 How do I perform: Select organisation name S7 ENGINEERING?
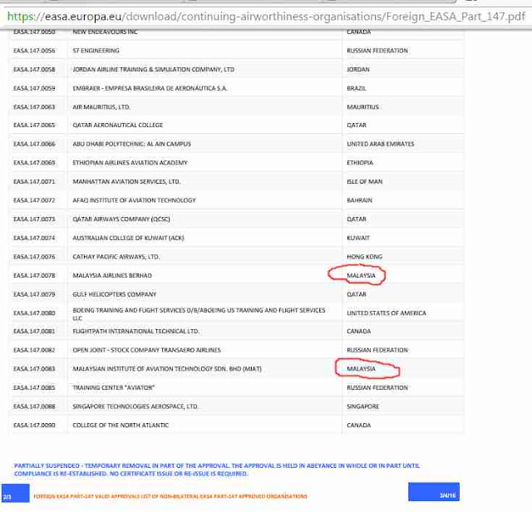pyautogui.click(x=96, y=51)
